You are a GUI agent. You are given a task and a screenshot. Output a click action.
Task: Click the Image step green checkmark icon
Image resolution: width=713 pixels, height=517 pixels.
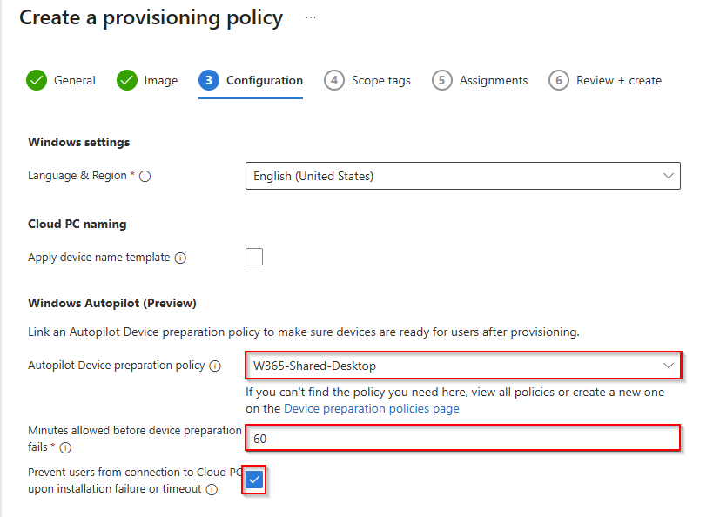pos(127,80)
